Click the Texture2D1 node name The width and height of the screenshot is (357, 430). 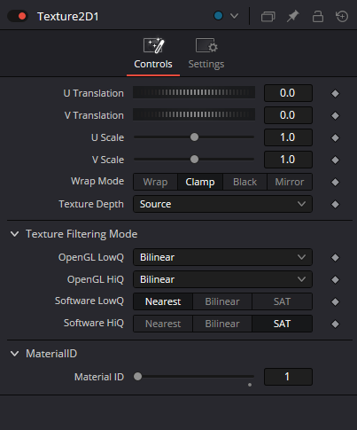(68, 16)
